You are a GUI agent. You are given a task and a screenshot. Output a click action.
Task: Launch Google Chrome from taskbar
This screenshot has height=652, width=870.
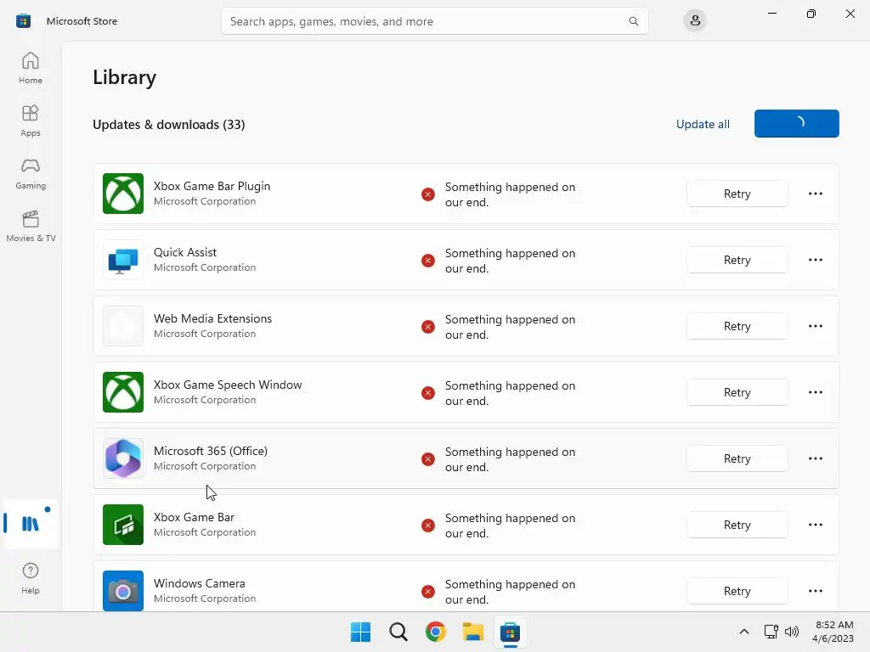436,632
